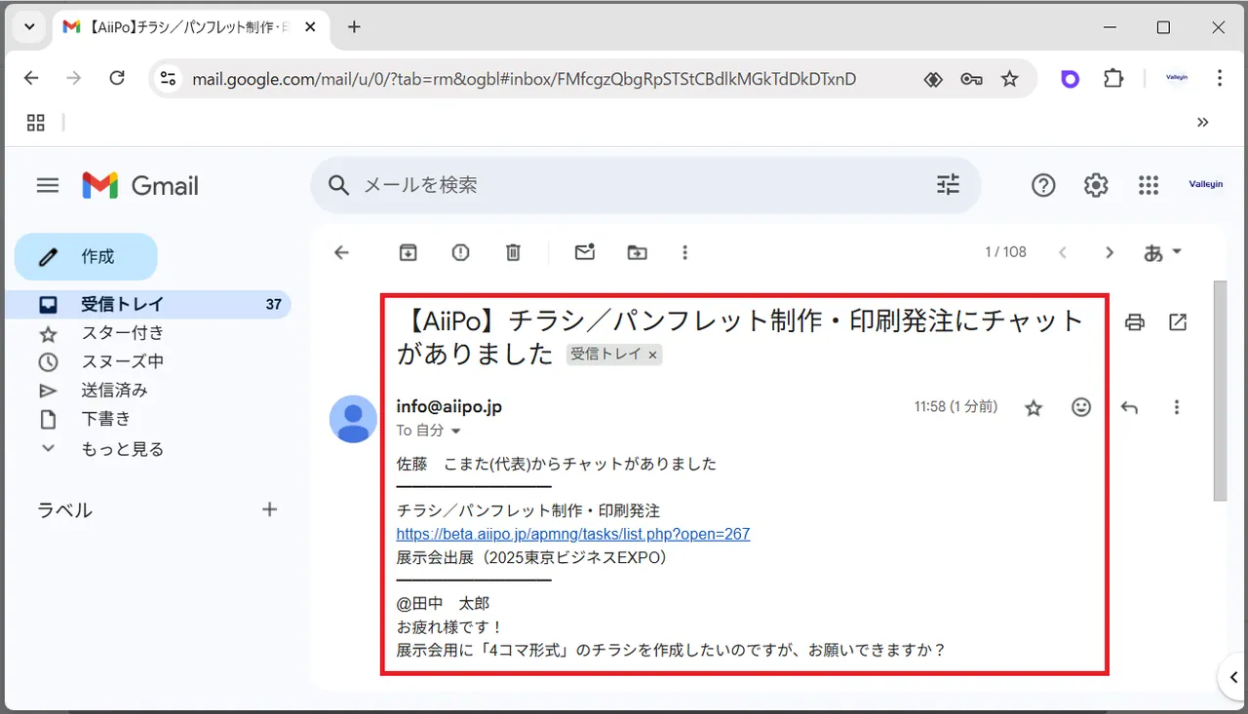Viewport: 1248px width, 714px height.
Task: Remove the 受信トレイ label from the email
Action: point(652,355)
